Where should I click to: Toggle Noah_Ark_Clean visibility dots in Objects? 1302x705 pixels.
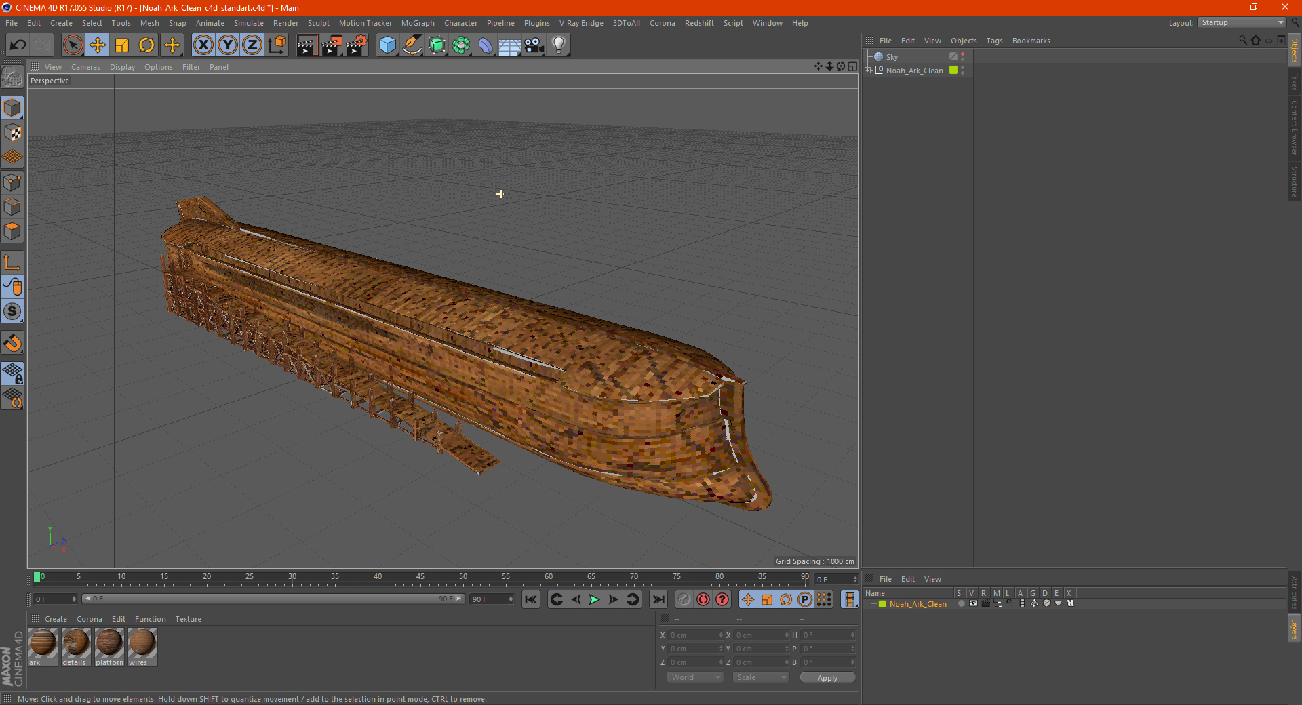pyautogui.click(x=963, y=70)
